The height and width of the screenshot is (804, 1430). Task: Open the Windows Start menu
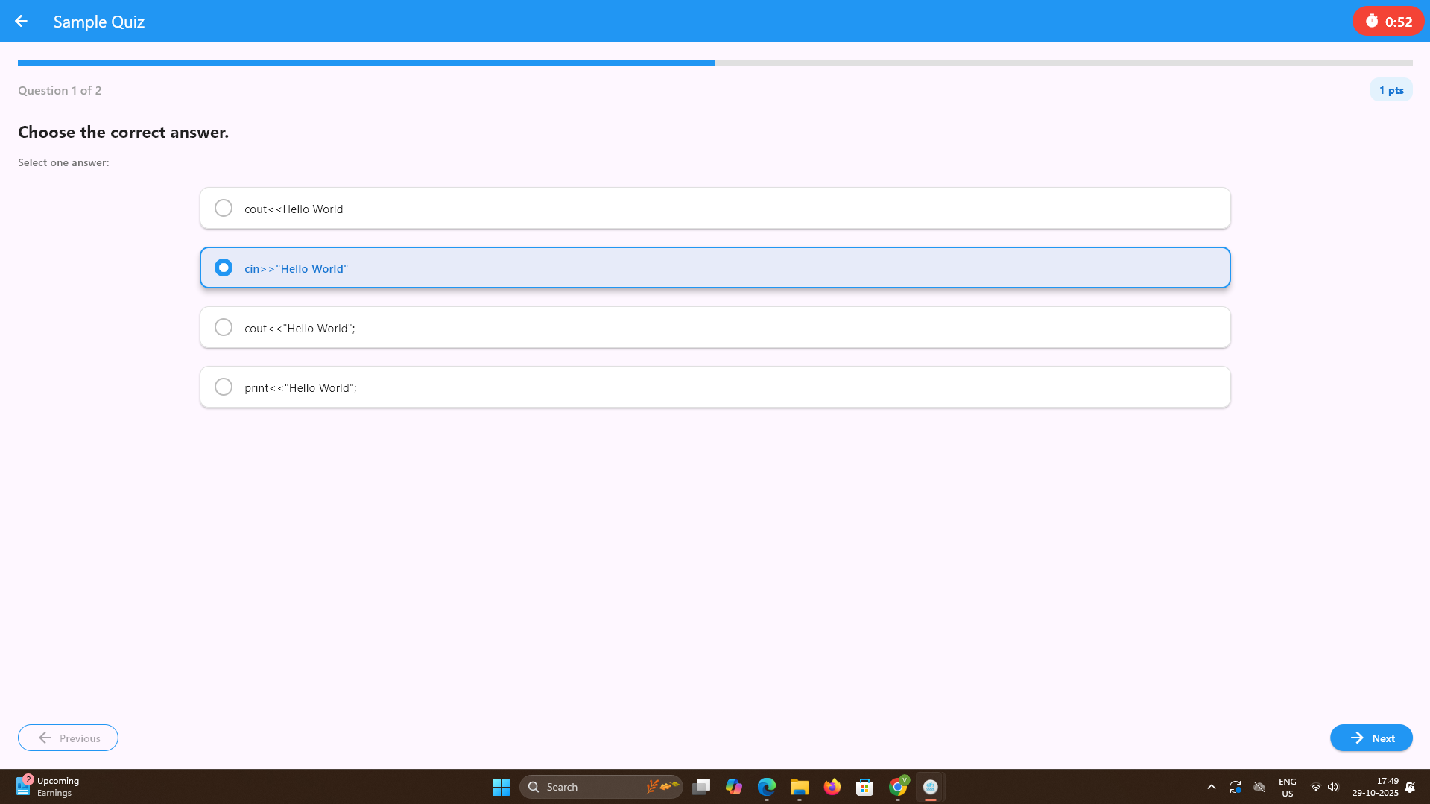click(x=501, y=787)
